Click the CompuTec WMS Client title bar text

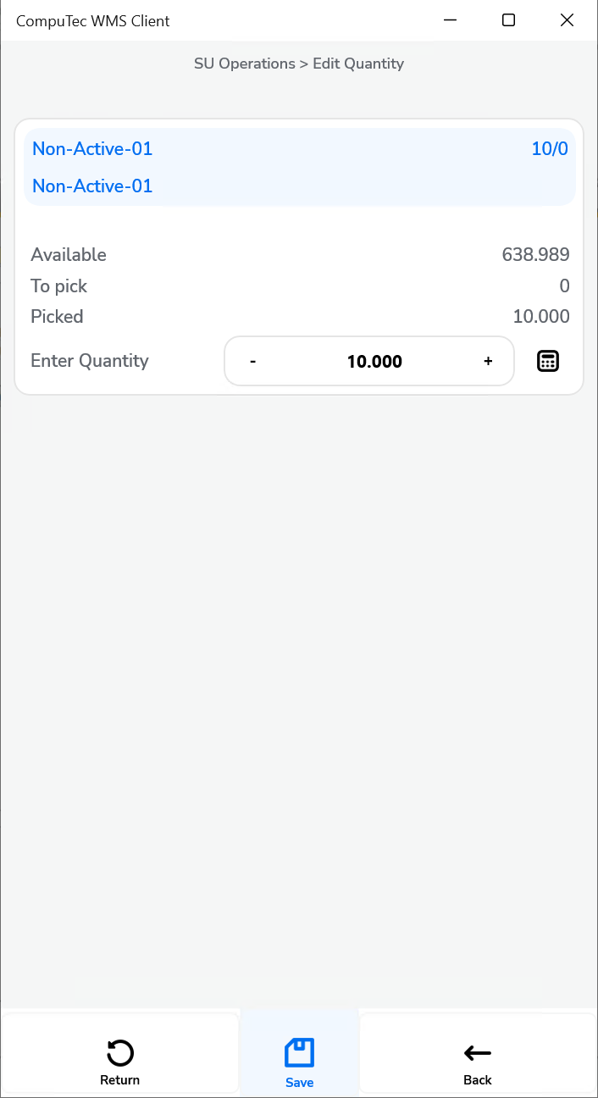tap(92, 20)
